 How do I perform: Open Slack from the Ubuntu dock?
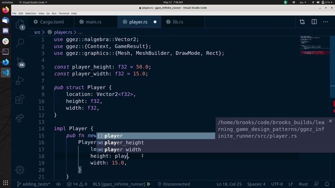[x=6, y=41]
